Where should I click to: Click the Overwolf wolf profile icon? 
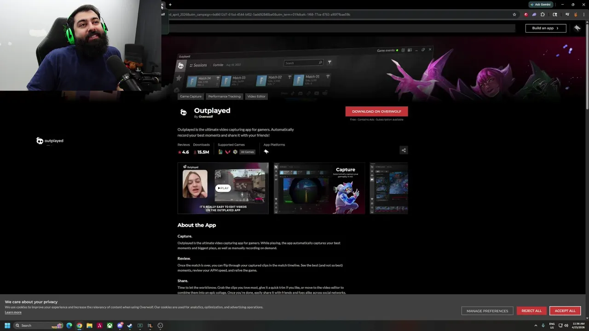tap(577, 28)
